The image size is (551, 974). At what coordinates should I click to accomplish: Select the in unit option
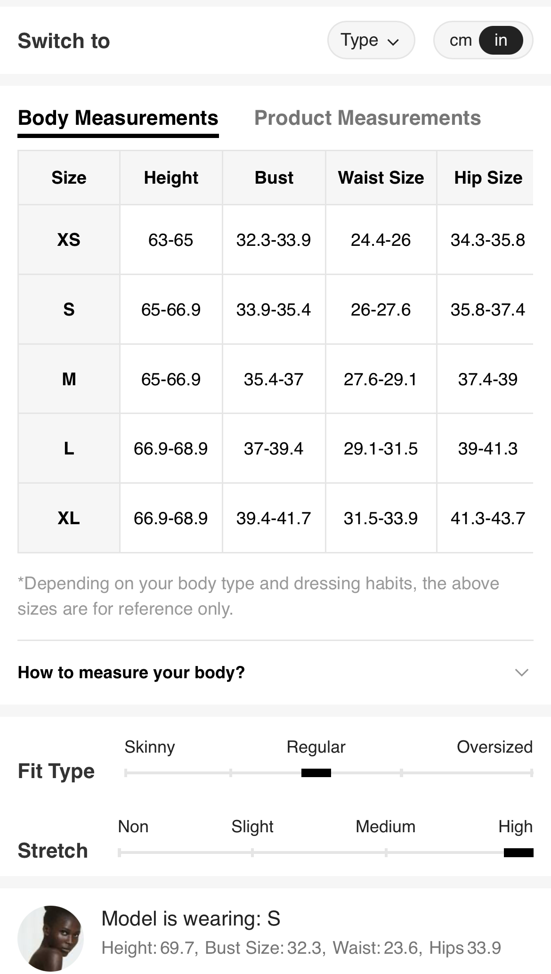click(501, 41)
